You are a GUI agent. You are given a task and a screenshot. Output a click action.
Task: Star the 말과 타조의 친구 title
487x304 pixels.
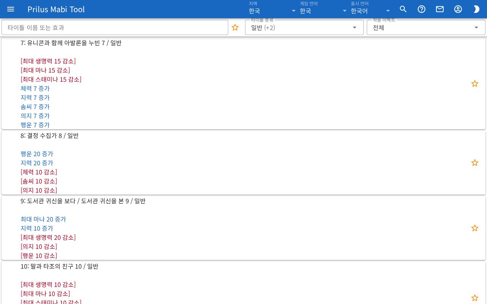(x=475, y=298)
